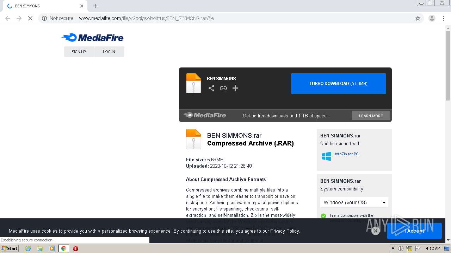Click the Chrome icon in taskbar
Image resolution: width=451 pixels, height=253 pixels.
63,248
